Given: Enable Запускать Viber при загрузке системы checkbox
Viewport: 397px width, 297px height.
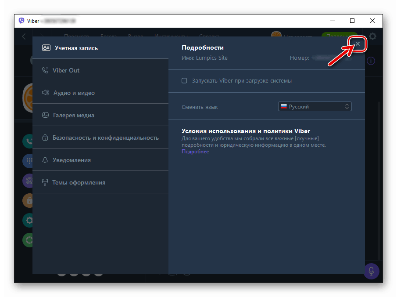Looking at the screenshot, I should point(184,81).
